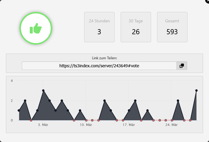This screenshot has height=142, width=209.
Task: Click the '17. Mär' axis label
Action: pos(129,125)
